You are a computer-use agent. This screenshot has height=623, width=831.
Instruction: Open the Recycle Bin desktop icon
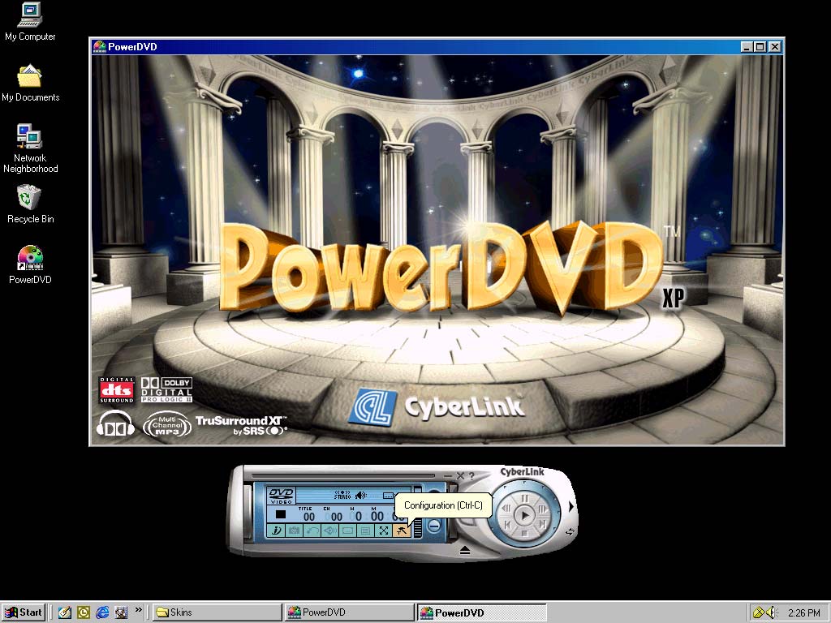tap(30, 204)
